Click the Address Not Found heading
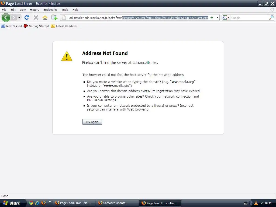Screen dimensions: 276x207 [x=105, y=53]
